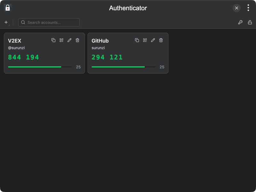Click the X button beside the title
Screen dimensions: 256x192
click(236, 8)
